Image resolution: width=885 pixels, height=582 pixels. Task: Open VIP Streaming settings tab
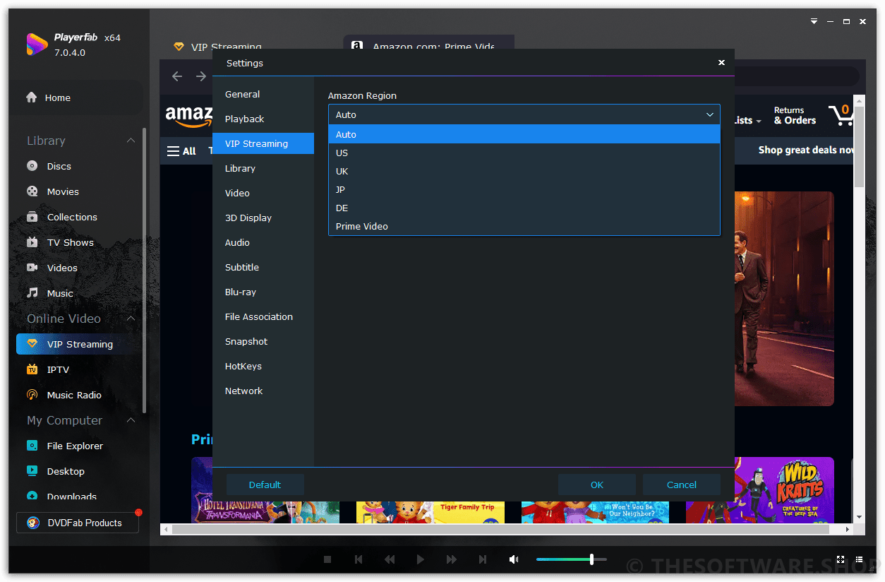click(x=263, y=143)
